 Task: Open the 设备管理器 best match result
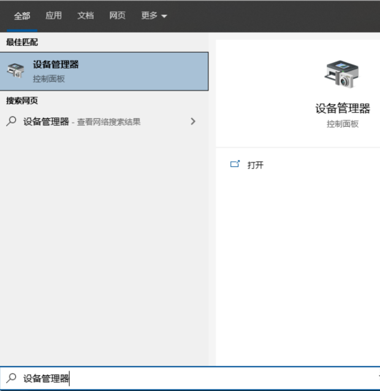(104, 71)
